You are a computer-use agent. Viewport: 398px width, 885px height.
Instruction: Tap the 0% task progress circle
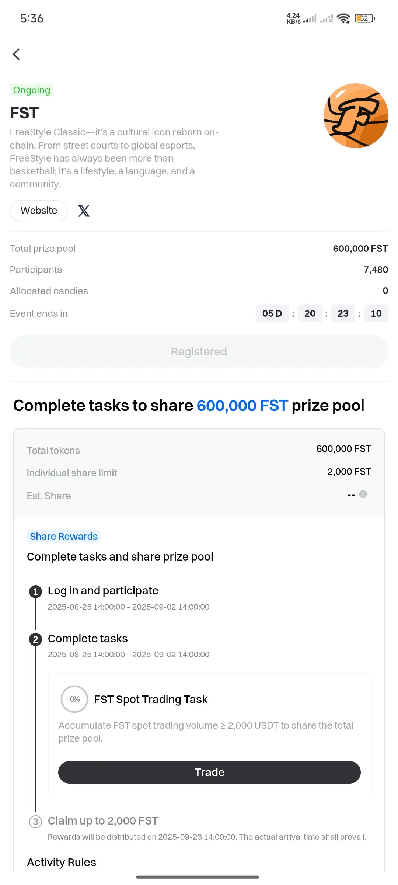74,699
